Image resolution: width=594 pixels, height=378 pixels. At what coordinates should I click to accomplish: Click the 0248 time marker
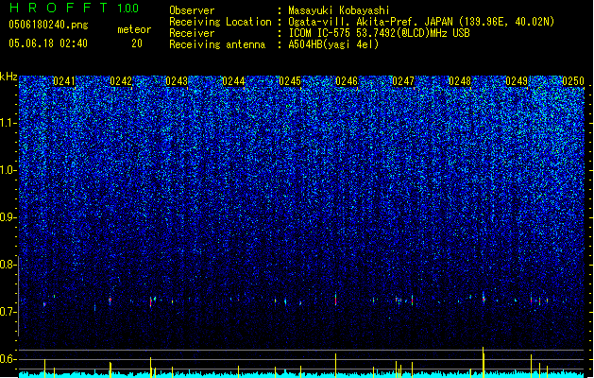point(460,81)
